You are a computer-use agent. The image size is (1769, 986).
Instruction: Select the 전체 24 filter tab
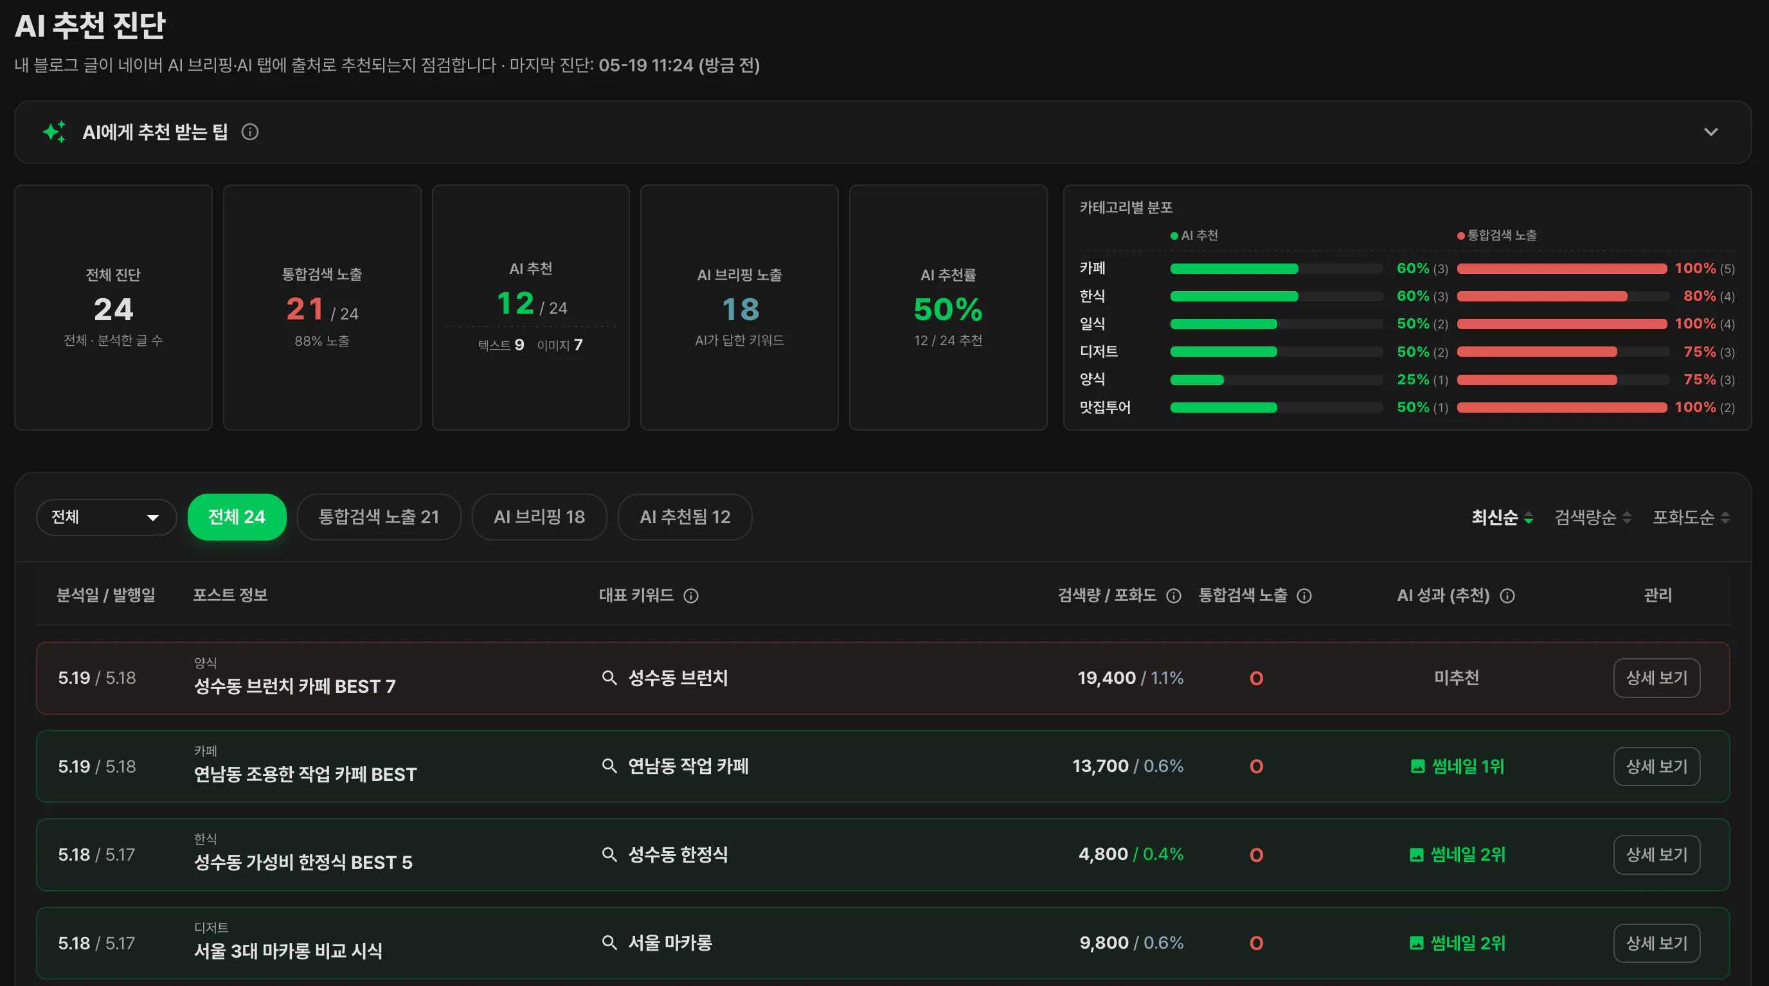[x=237, y=517]
